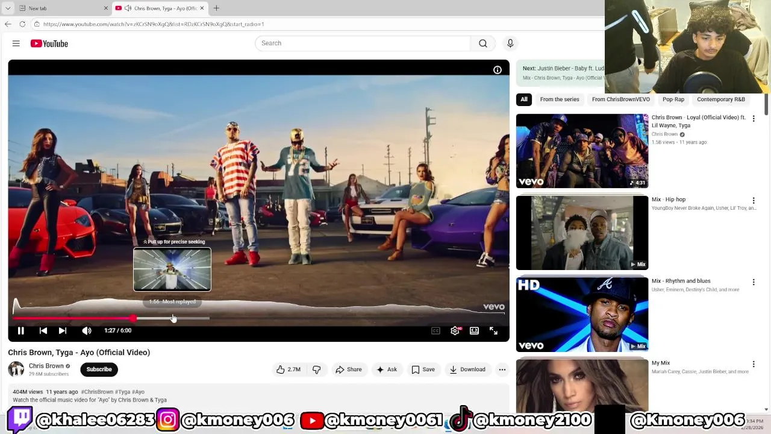Select the All filter chip
This screenshot has width=771, height=434.
click(x=524, y=99)
